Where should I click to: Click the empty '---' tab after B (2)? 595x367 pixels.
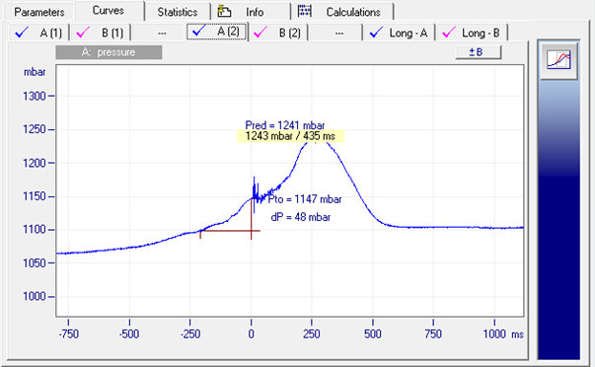[x=339, y=33]
